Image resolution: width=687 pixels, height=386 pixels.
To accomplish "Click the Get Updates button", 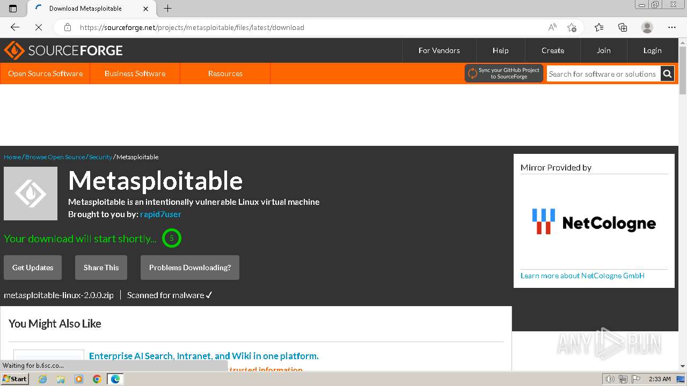I will pyautogui.click(x=33, y=268).
